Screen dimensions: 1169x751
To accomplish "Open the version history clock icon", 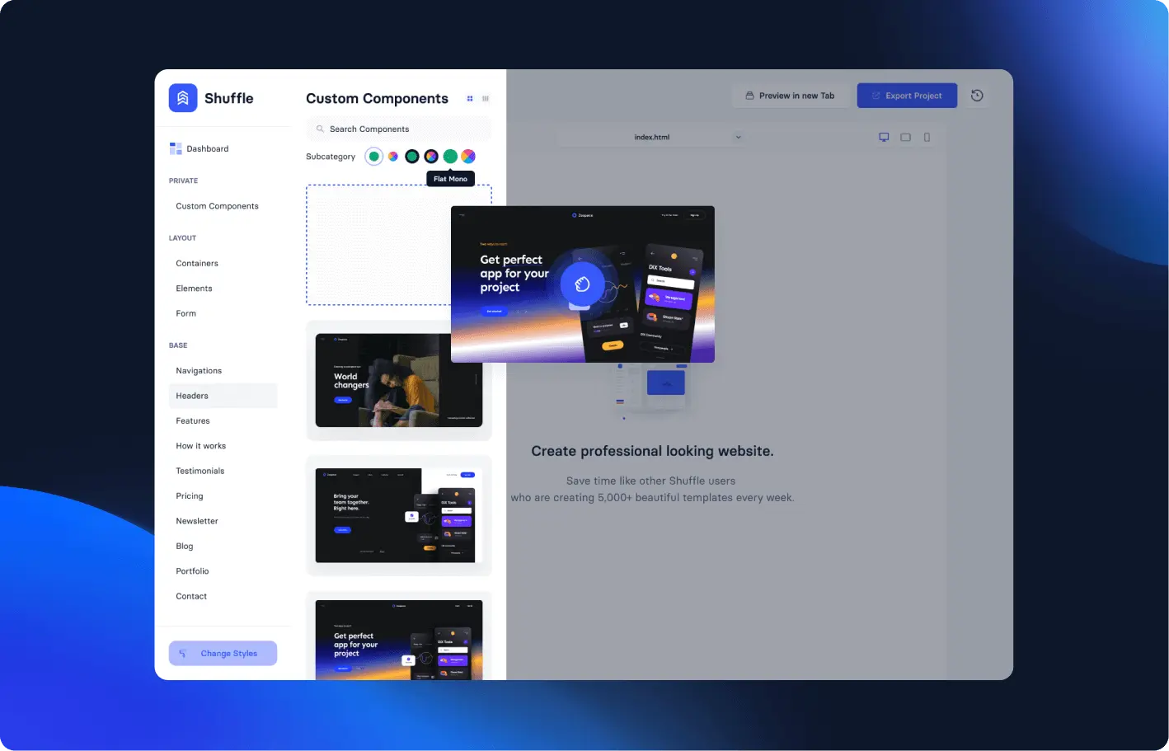I will pos(977,96).
